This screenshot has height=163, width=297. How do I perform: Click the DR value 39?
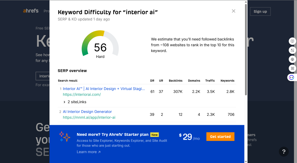(152, 114)
